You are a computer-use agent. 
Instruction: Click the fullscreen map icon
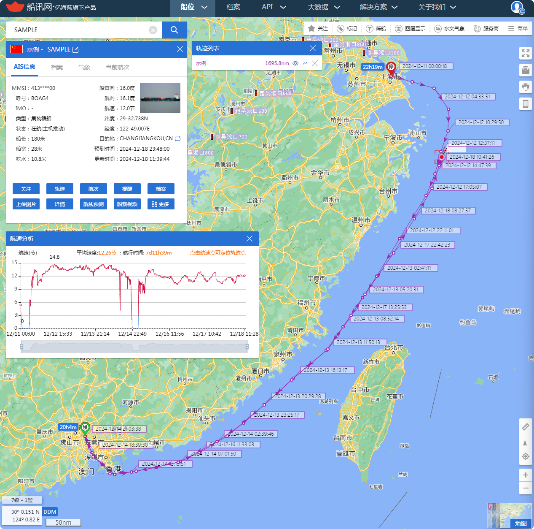point(526,53)
